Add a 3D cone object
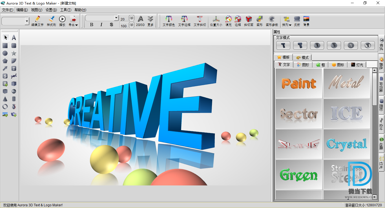The image size is (385, 208). point(5,99)
